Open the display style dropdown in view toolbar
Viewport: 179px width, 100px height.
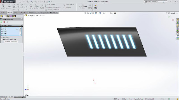coord(102,13)
